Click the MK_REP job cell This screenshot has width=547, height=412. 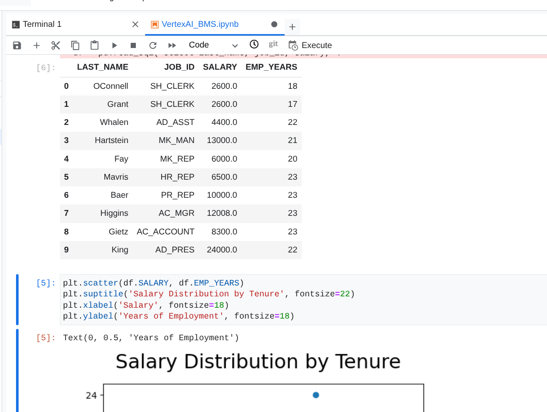click(x=177, y=159)
